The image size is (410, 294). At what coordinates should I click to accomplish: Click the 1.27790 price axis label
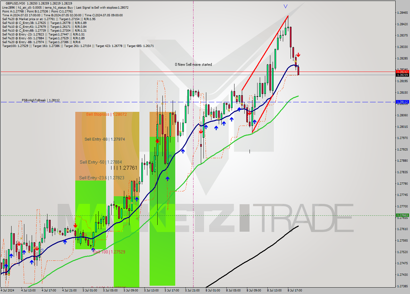pyautogui.click(x=402, y=184)
